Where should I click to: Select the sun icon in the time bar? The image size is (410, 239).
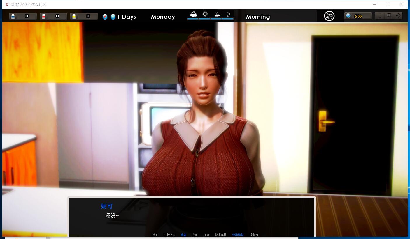[x=205, y=13]
